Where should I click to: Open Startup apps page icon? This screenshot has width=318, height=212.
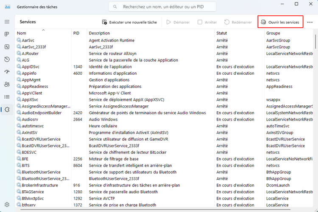click(7, 72)
